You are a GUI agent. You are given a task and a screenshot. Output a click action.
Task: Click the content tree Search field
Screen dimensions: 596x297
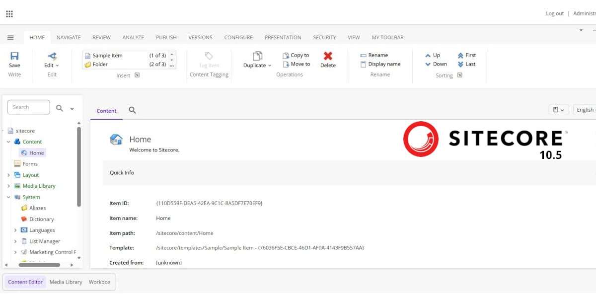click(29, 107)
